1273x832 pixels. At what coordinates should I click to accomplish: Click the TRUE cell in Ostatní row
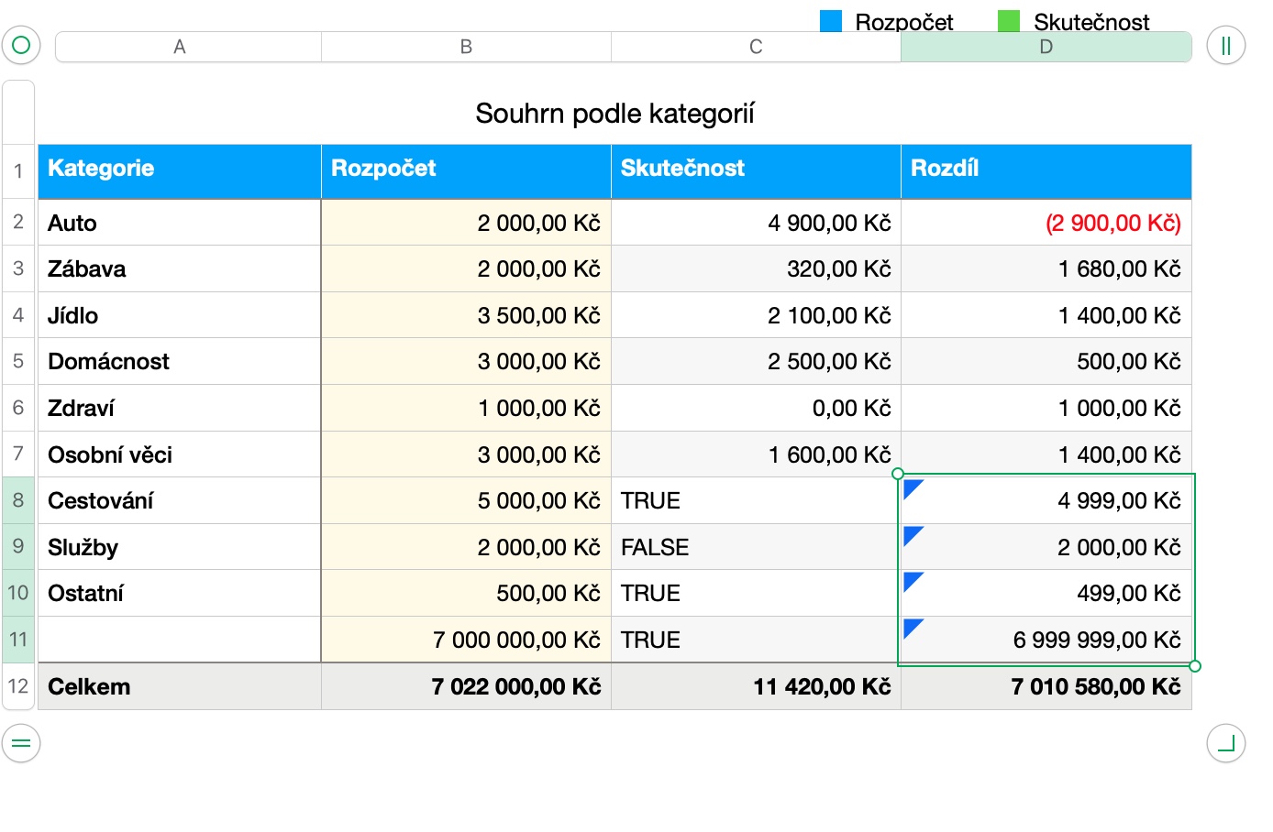(755, 593)
